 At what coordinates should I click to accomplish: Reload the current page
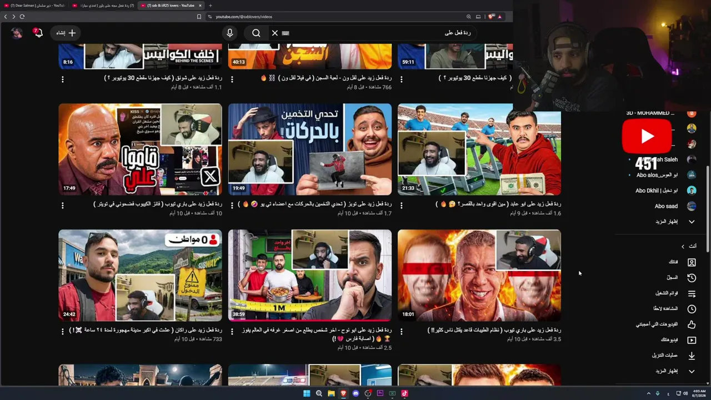coord(22,17)
